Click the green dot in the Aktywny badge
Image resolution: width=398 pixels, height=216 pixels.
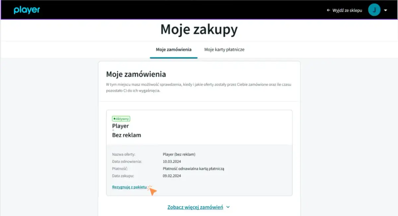[114, 118]
